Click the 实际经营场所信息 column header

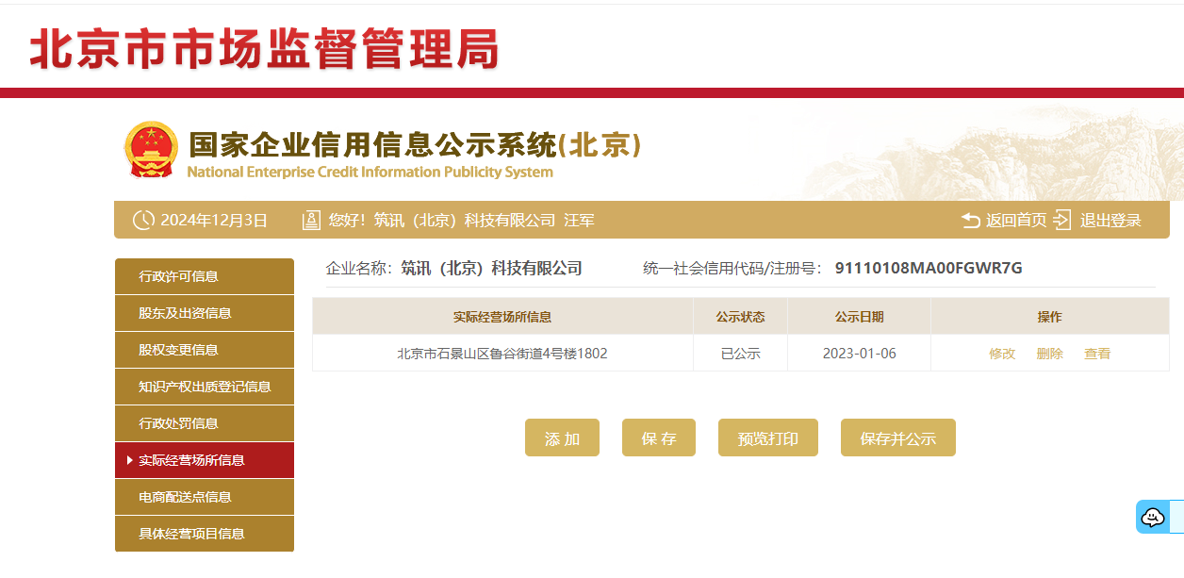coord(502,317)
